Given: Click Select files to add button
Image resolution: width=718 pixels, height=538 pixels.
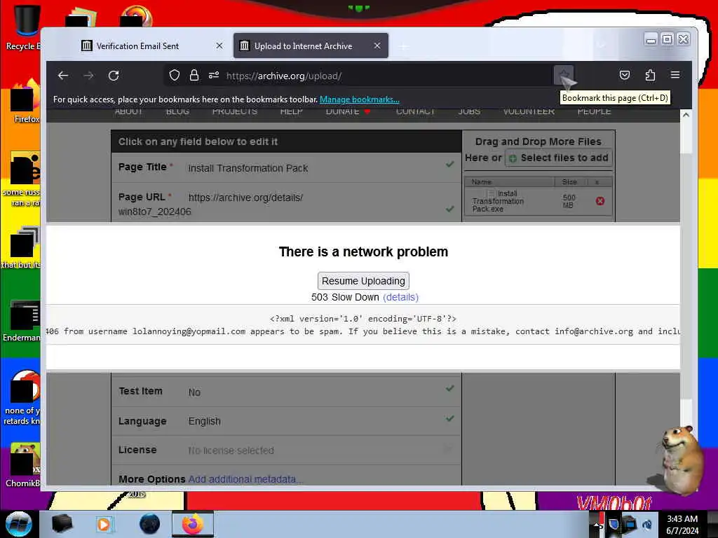Looking at the screenshot, I should (559, 158).
